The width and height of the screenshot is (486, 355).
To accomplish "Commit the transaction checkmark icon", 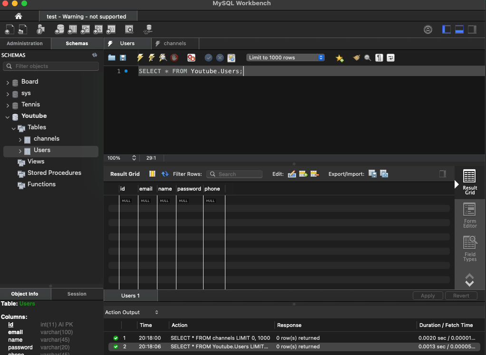I will tap(208, 58).
